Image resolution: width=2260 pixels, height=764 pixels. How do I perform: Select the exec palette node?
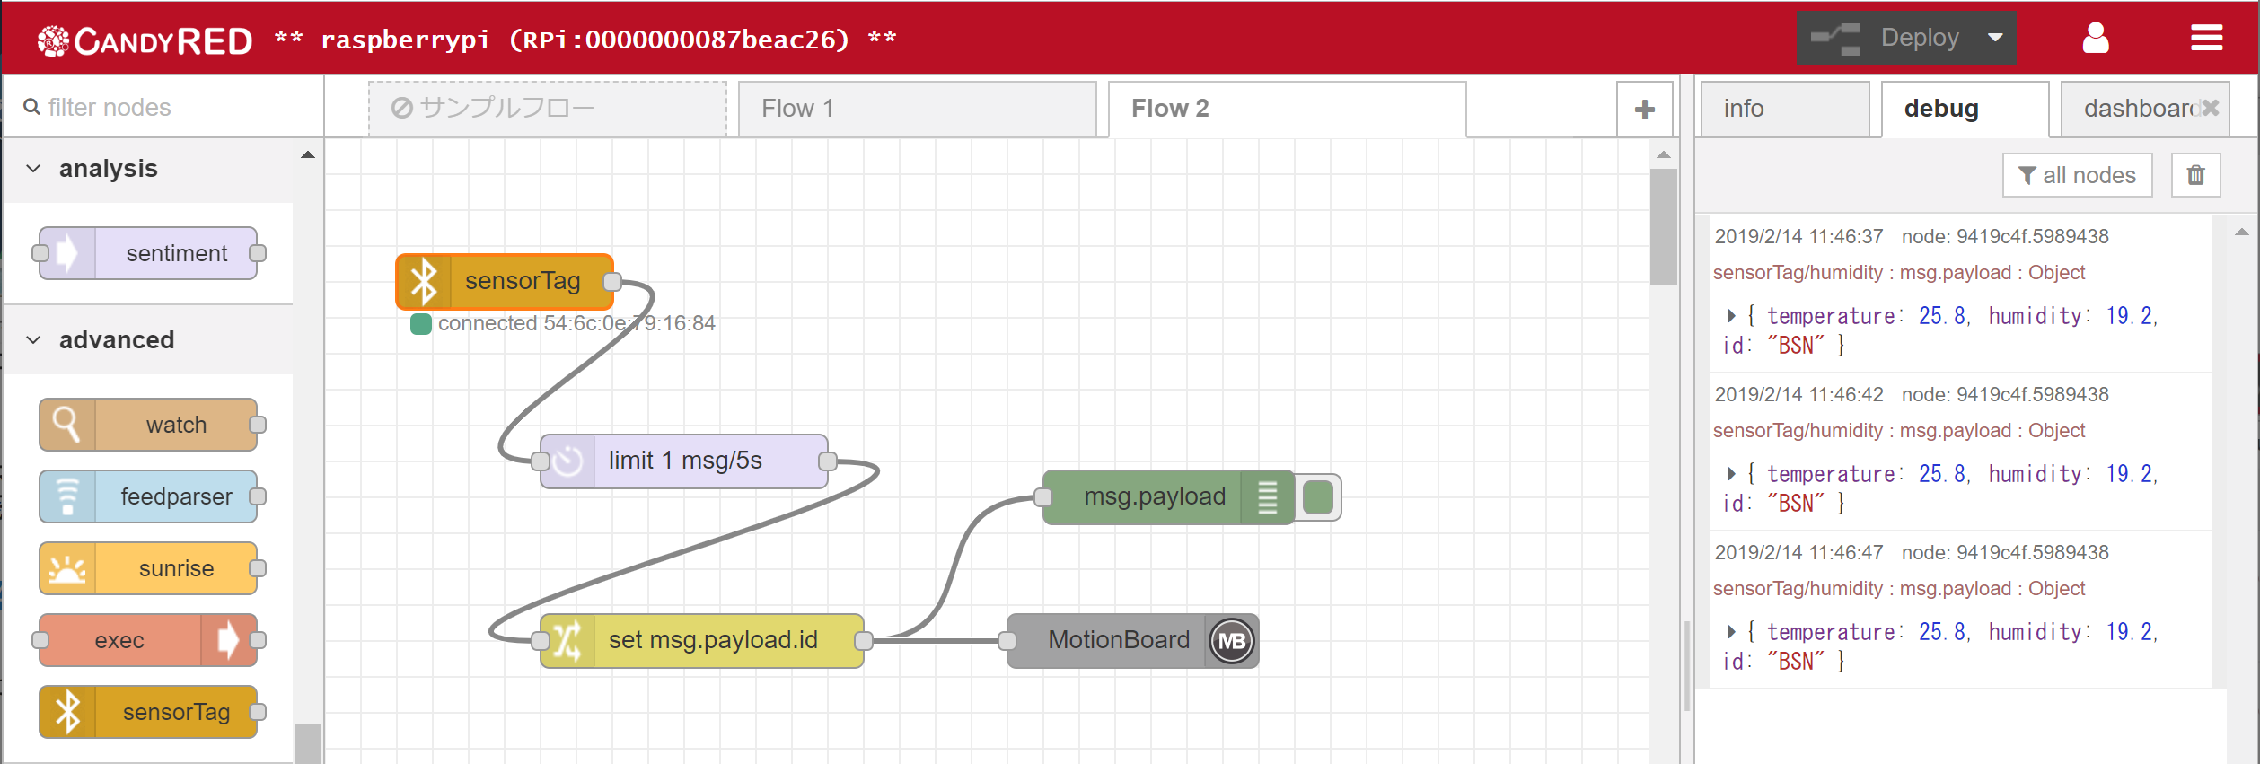148,640
